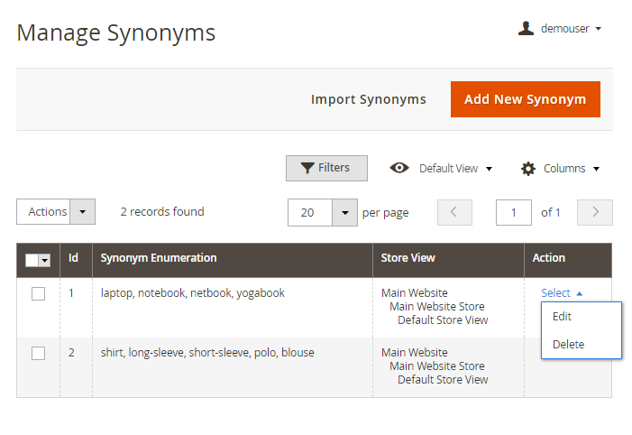Choose Edit from the action menu

[x=562, y=317]
